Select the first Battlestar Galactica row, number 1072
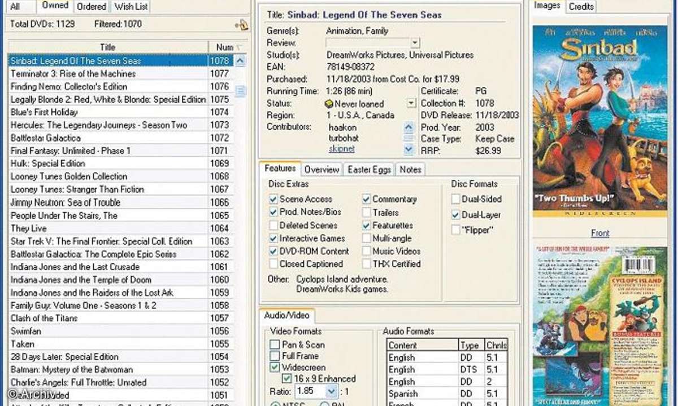 point(121,138)
